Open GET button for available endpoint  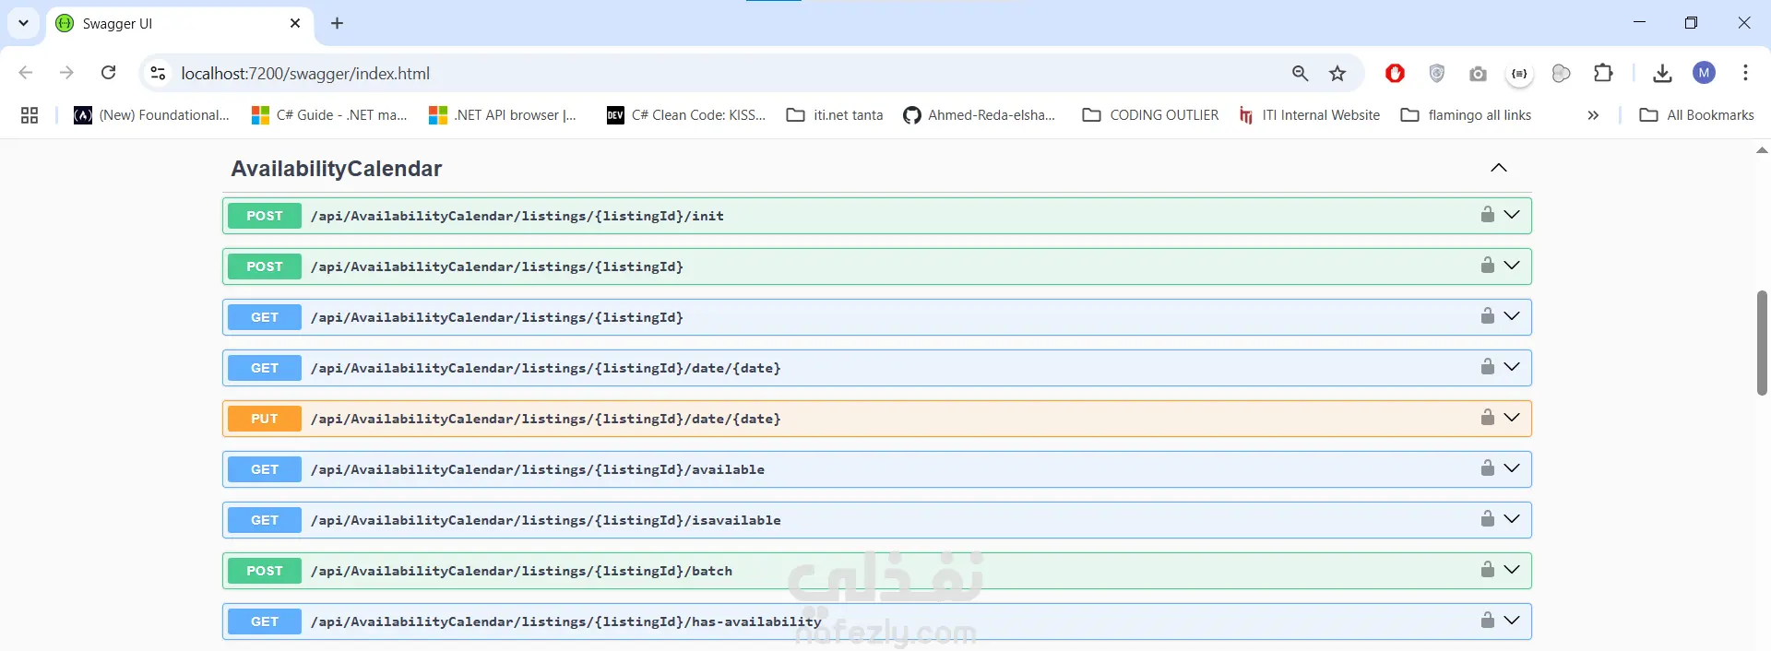pyautogui.click(x=265, y=469)
